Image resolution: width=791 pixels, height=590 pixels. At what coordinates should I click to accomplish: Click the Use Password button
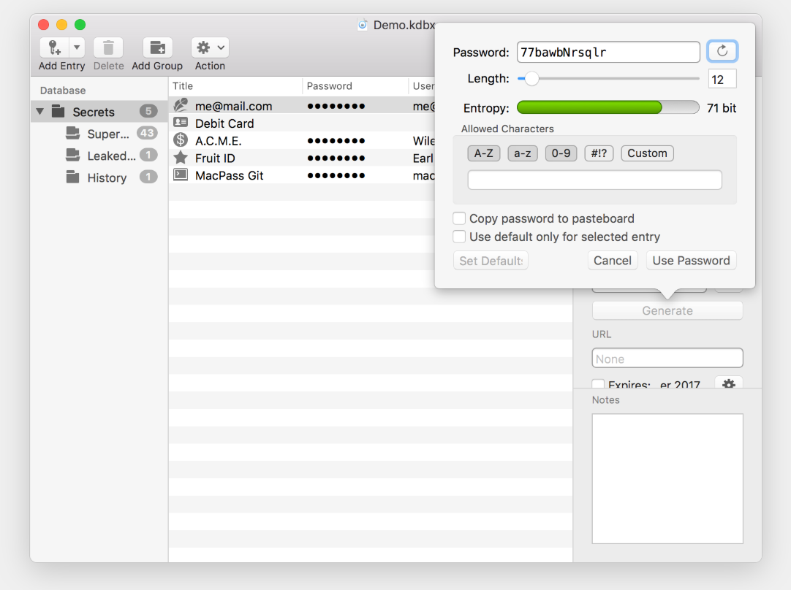(x=691, y=261)
